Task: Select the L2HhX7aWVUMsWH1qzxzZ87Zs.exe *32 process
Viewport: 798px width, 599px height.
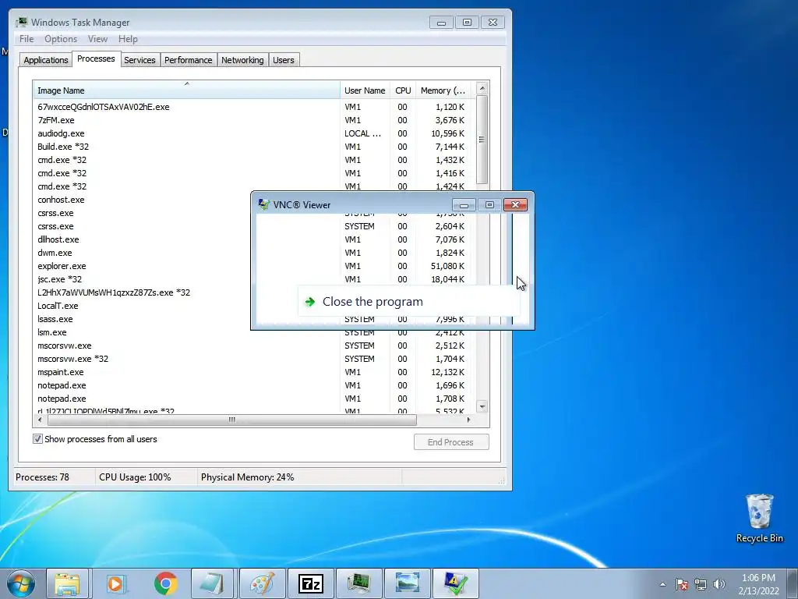Action: 114,292
